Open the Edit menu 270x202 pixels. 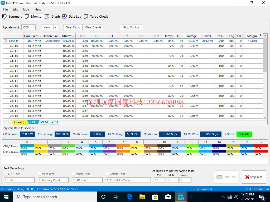pos(15,9)
